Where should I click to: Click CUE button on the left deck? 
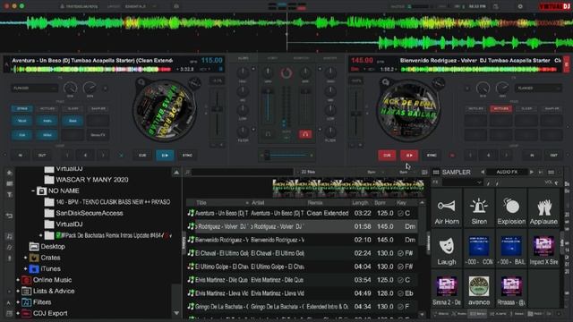tap(142, 155)
